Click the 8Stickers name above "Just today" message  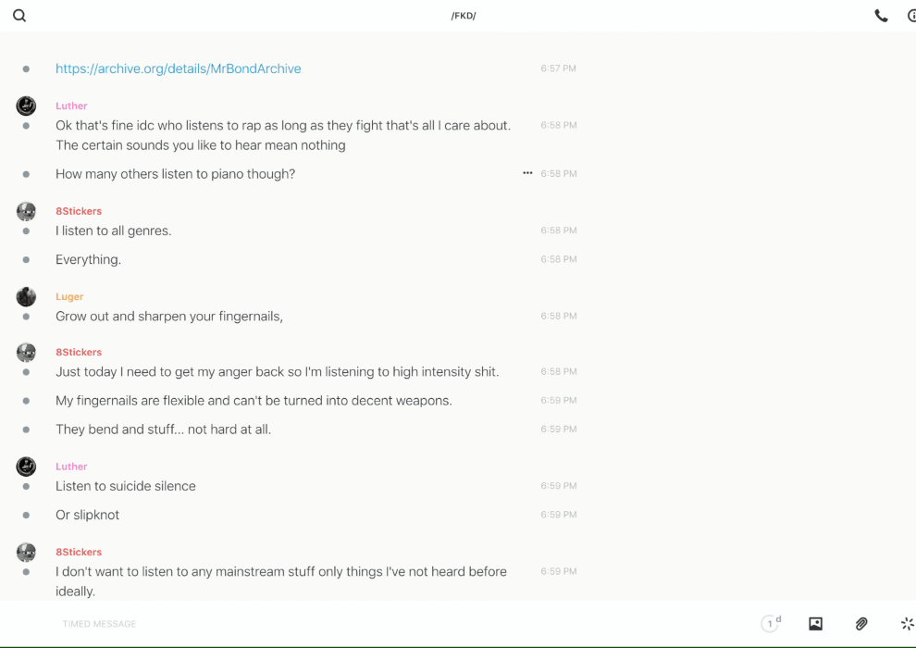(79, 352)
